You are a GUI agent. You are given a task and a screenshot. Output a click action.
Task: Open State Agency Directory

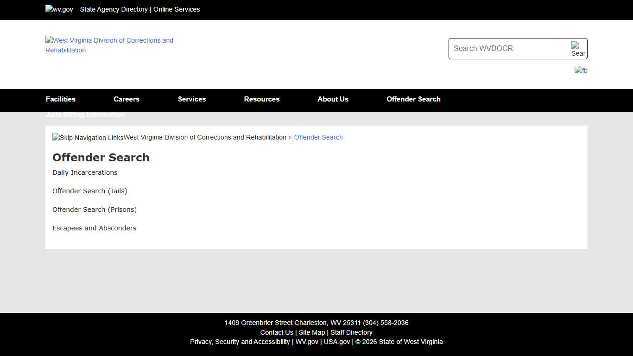(114, 9)
